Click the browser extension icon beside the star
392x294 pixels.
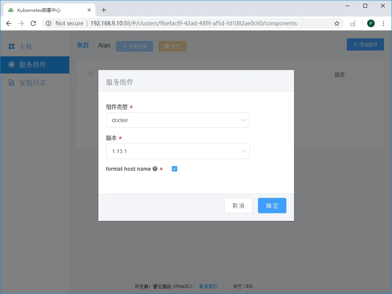click(x=353, y=23)
